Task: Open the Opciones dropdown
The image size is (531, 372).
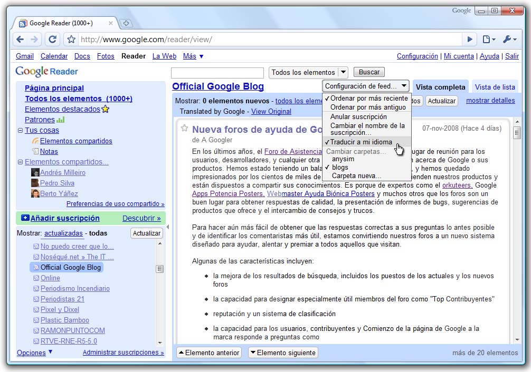Action: click(35, 353)
